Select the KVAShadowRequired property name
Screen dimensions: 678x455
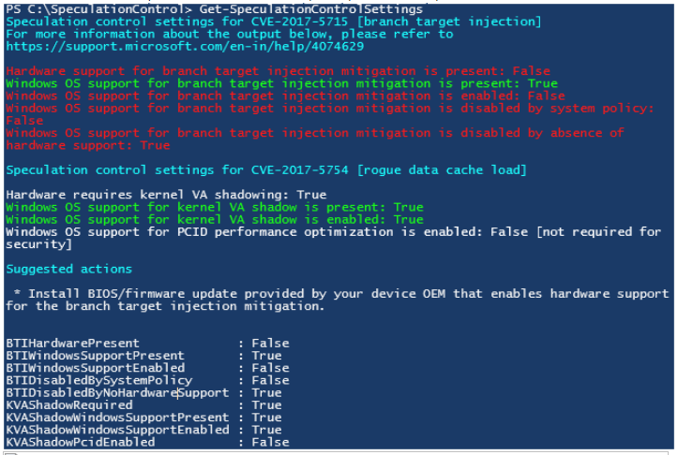(68, 404)
